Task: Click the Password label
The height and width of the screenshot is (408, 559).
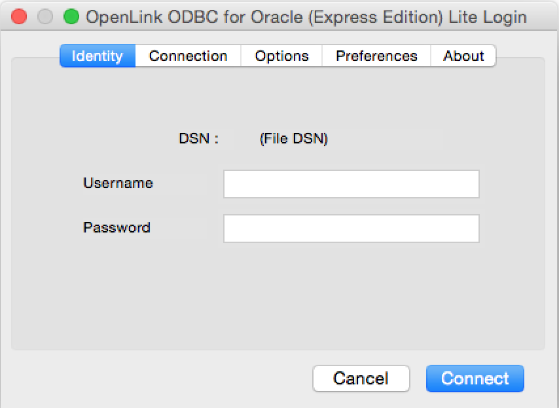Action: pyautogui.click(x=117, y=227)
